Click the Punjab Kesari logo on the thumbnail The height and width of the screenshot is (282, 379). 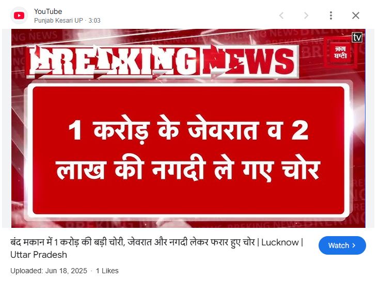coord(340,53)
